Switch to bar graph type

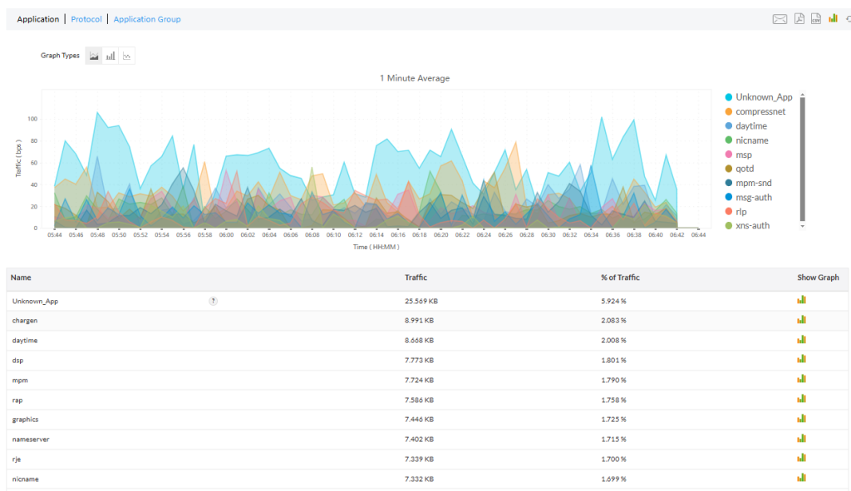tap(110, 56)
